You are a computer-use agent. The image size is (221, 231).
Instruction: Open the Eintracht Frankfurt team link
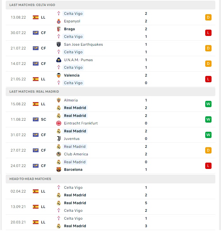[x=81, y=123]
